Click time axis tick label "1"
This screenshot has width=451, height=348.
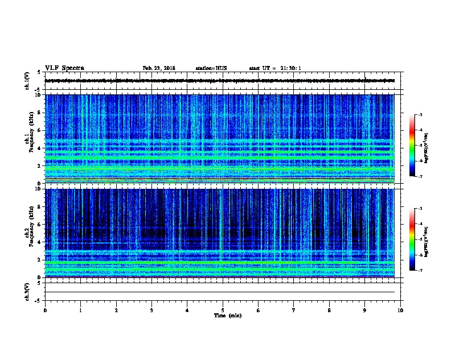(x=81, y=310)
